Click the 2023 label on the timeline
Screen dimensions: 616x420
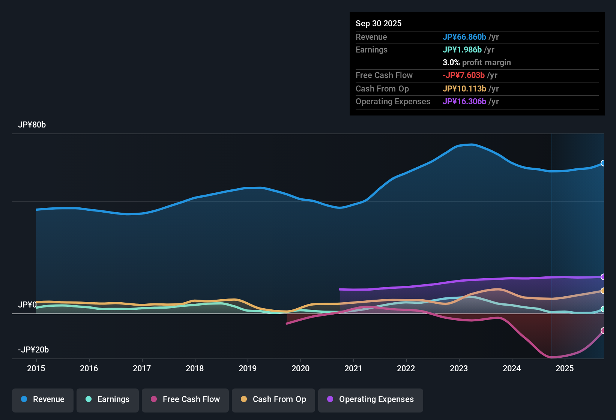click(x=459, y=369)
